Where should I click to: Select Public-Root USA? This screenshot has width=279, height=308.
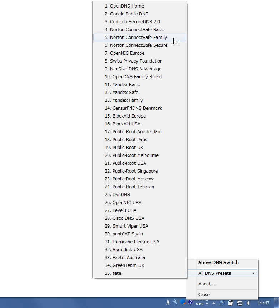(140, 163)
